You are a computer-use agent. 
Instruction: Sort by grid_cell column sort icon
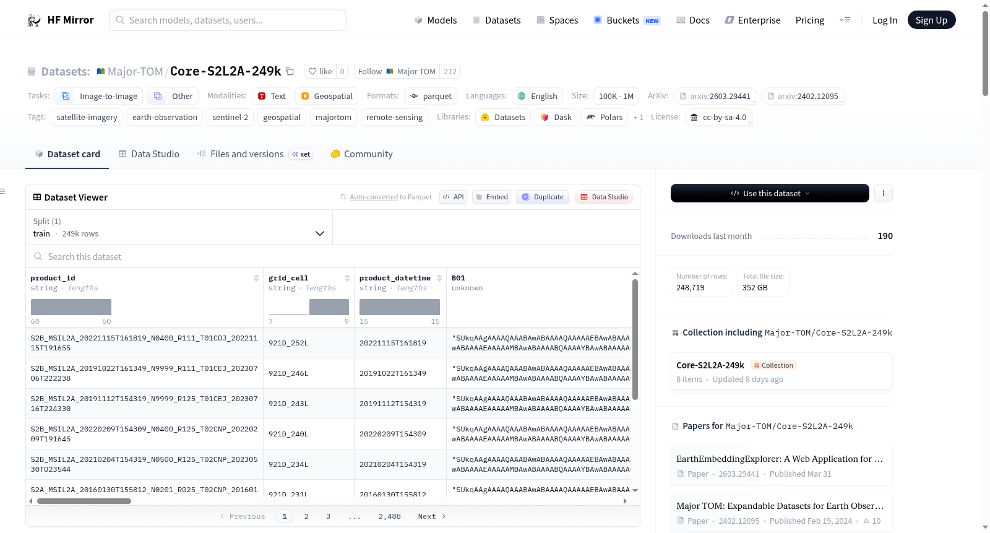point(347,278)
